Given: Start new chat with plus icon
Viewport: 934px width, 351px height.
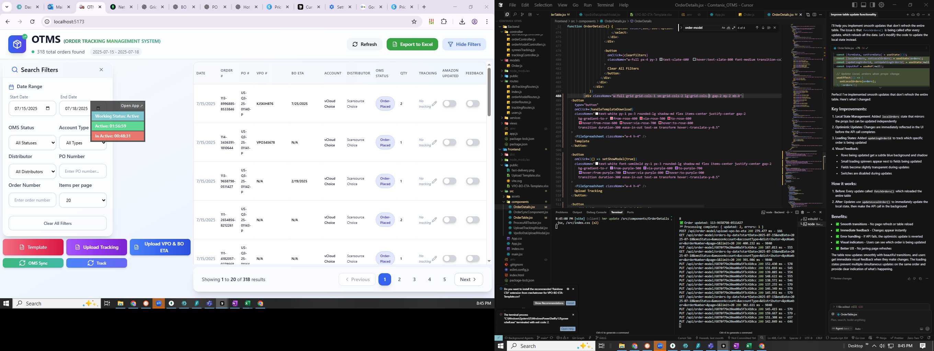Looking at the screenshot, I should click(x=908, y=14).
